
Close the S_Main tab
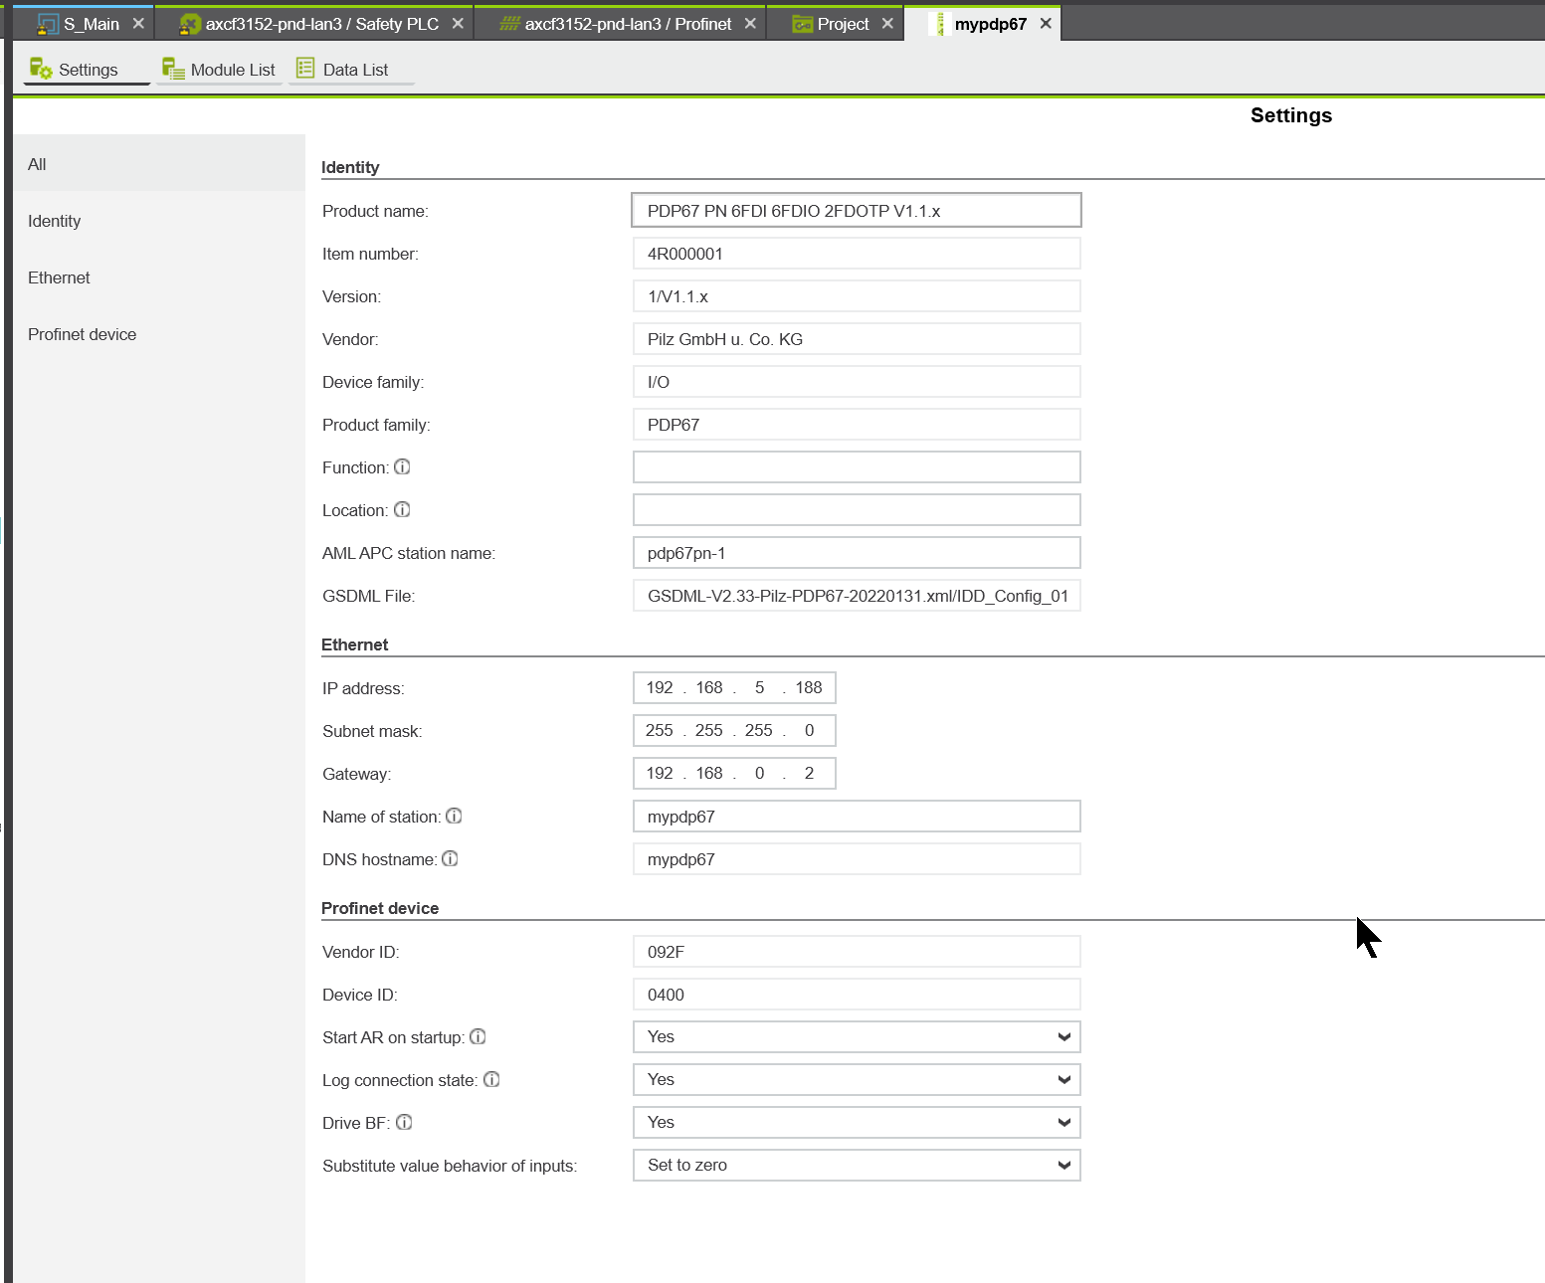(138, 23)
